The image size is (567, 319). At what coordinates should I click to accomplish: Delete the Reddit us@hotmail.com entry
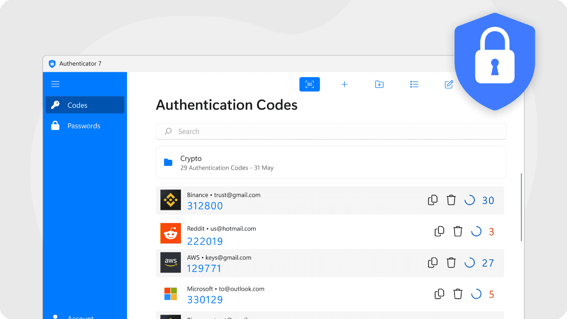(x=458, y=231)
